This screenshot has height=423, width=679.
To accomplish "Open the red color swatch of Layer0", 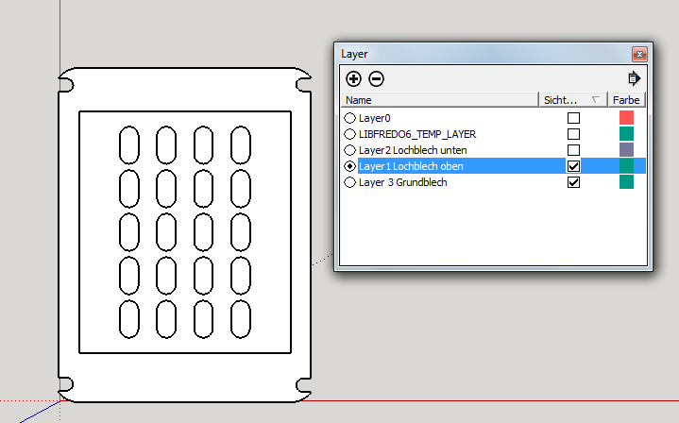I will click(x=626, y=118).
